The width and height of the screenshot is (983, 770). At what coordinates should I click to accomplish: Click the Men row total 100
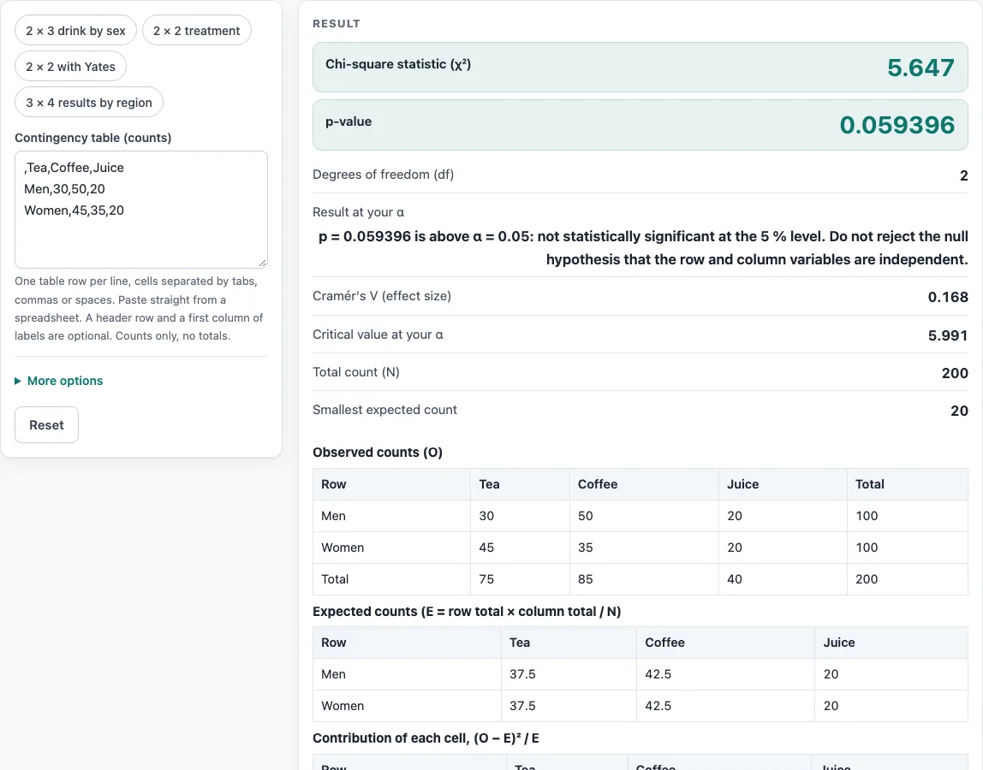[867, 516]
